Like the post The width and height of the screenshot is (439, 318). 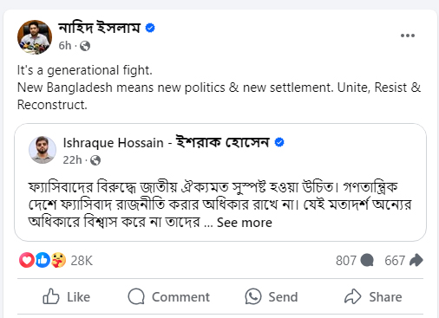click(x=66, y=296)
